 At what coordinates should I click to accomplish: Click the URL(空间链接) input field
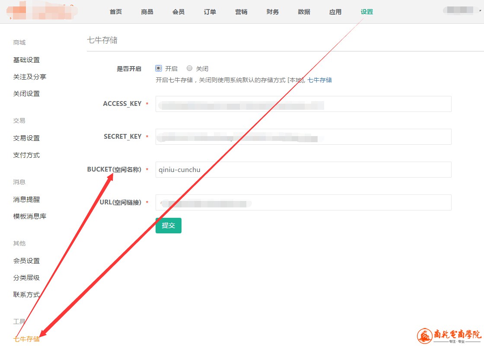303,203
